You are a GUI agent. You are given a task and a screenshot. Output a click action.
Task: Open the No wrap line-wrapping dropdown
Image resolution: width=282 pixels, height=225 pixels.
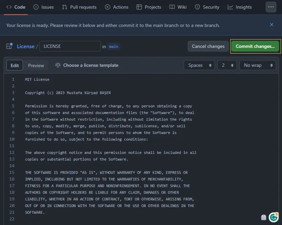click(257, 65)
